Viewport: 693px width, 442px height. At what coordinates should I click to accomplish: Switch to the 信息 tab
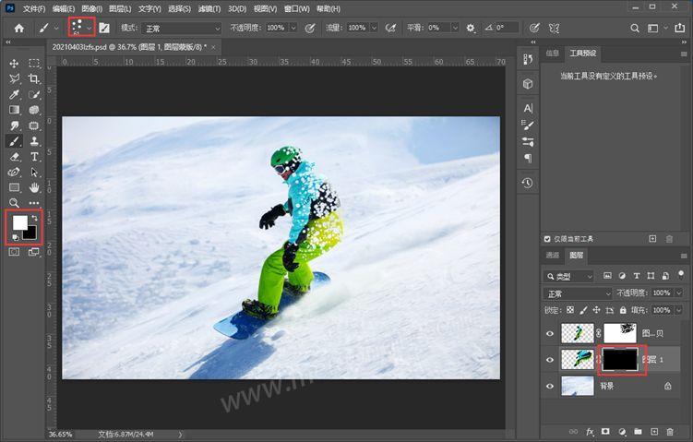(x=553, y=53)
